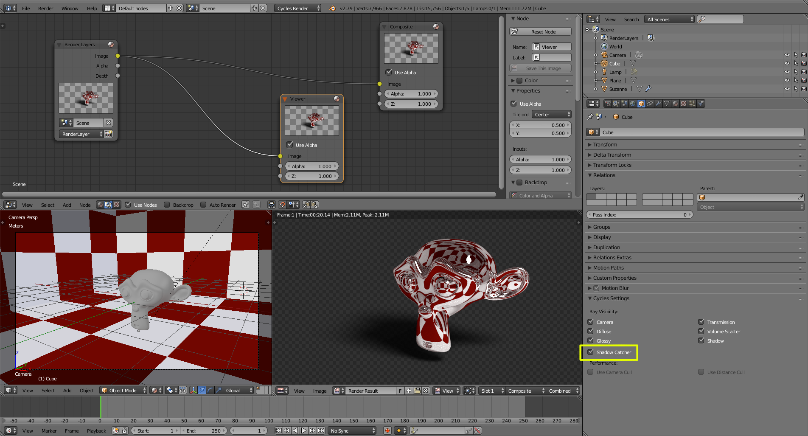Viewport: 808px width, 436px height.
Task: Disable Camera ray visibility
Action: 591,322
